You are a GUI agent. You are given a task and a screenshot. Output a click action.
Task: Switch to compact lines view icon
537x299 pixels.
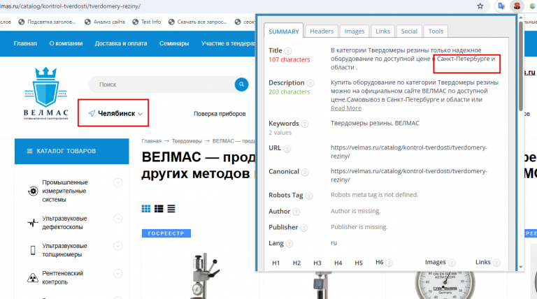pyautogui.click(x=171, y=209)
